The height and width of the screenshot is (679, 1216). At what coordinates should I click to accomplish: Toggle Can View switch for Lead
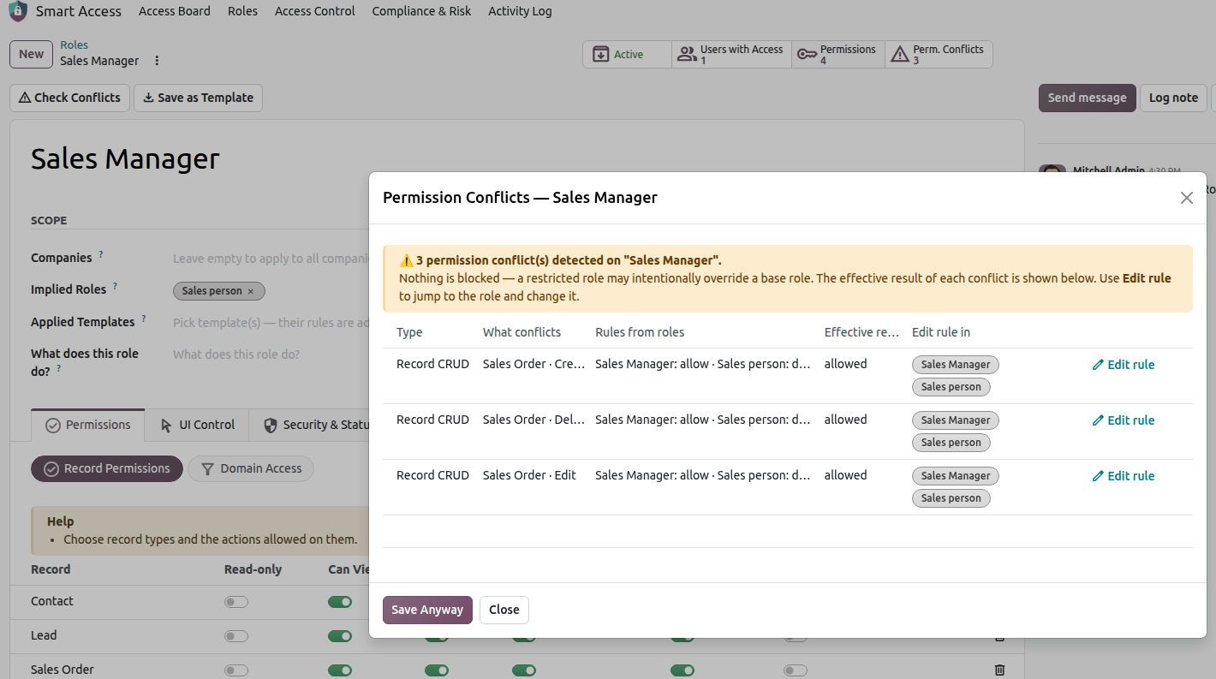[x=340, y=636]
